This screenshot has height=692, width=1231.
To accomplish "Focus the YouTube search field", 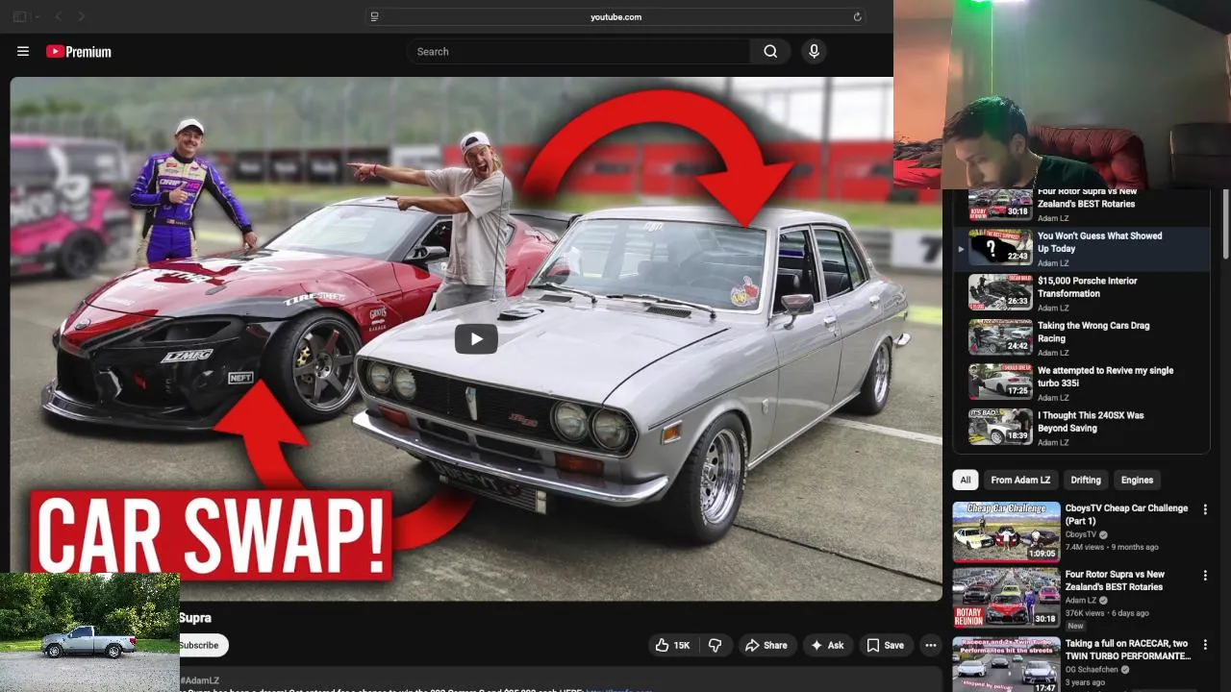I will 578,52.
